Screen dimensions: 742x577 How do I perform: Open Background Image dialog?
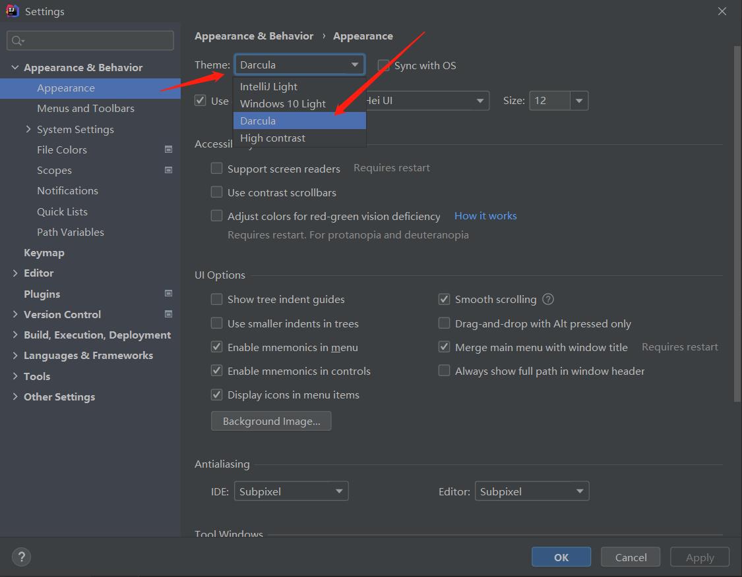pos(271,421)
